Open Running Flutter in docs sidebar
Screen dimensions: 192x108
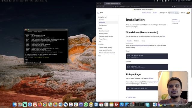pos(103,34)
